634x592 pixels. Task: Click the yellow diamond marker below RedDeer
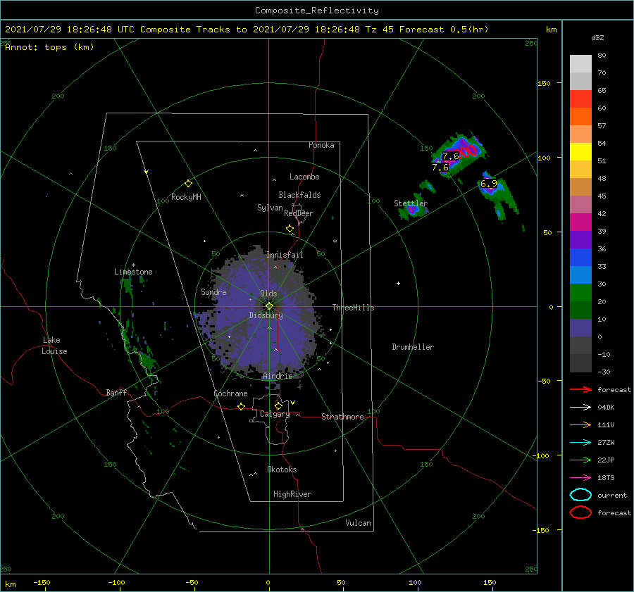290,229
